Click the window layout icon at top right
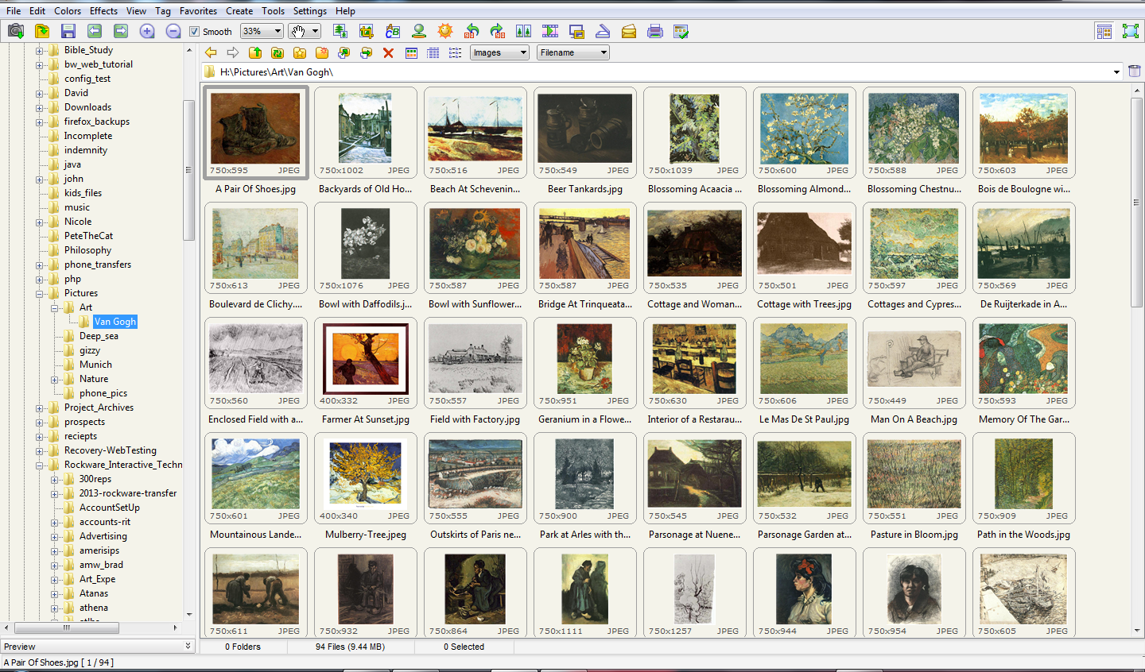The image size is (1145, 672). click(x=1104, y=31)
